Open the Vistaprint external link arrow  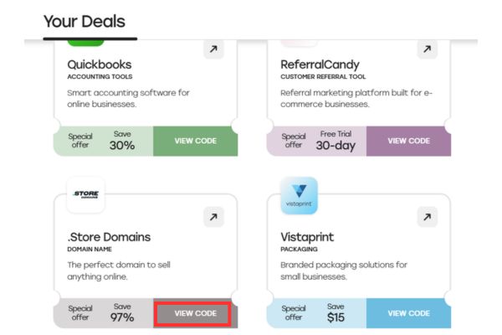click(427, 218)
